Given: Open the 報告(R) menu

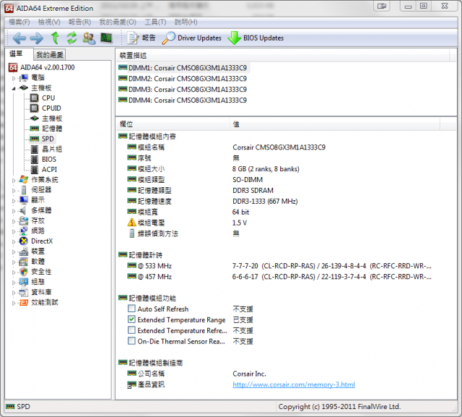Looking at the screenshot, I should click(79, 22).
